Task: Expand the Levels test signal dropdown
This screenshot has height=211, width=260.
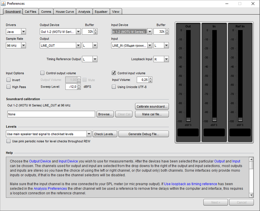Action: pyautogui.click(x=89, y=134)
